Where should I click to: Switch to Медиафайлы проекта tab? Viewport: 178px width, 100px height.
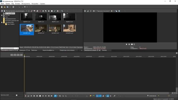8,50
